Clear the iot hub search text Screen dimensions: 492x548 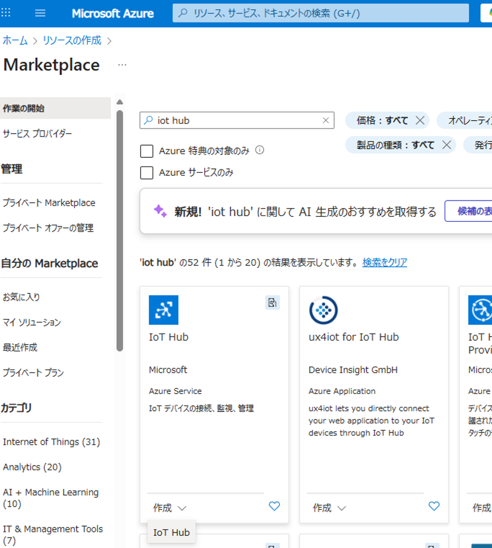click(326, 120)
